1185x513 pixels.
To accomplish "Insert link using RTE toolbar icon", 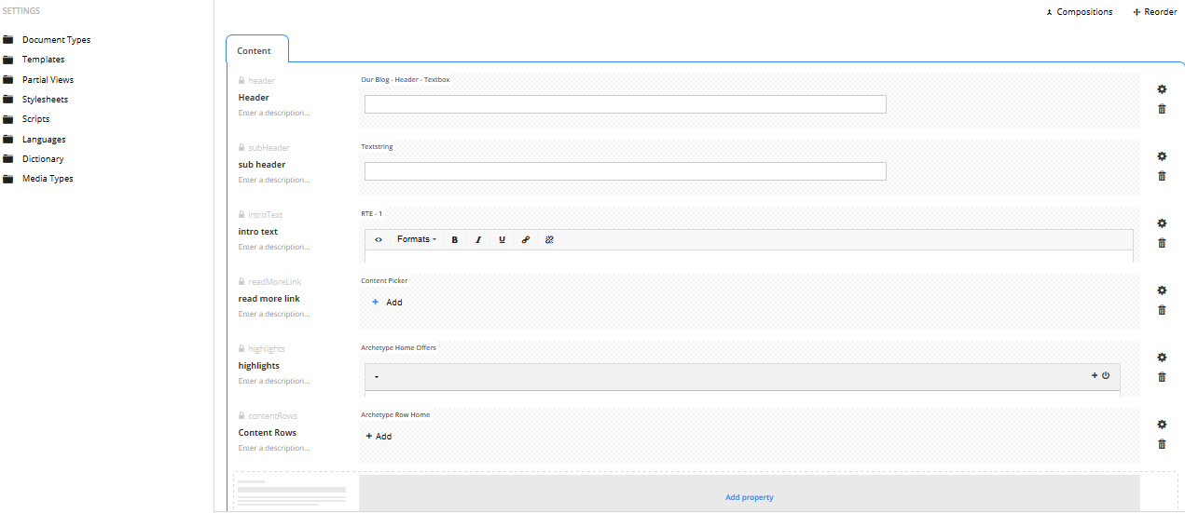I will pos(526,239).
